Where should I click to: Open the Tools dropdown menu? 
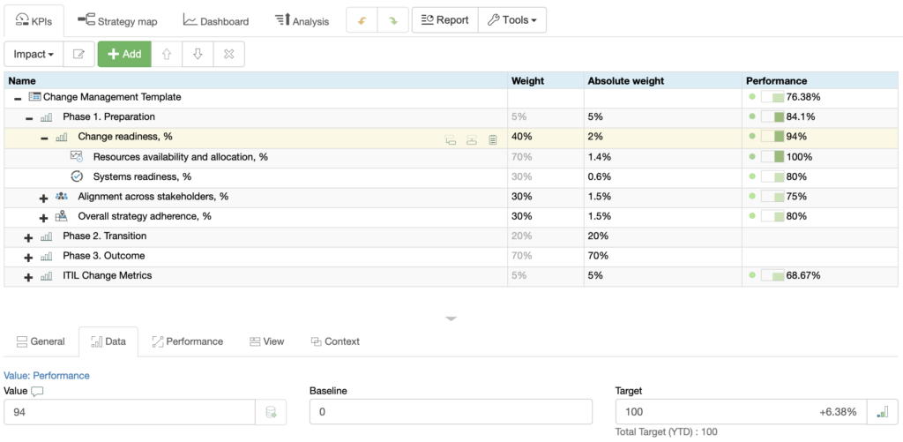(512, 20)
